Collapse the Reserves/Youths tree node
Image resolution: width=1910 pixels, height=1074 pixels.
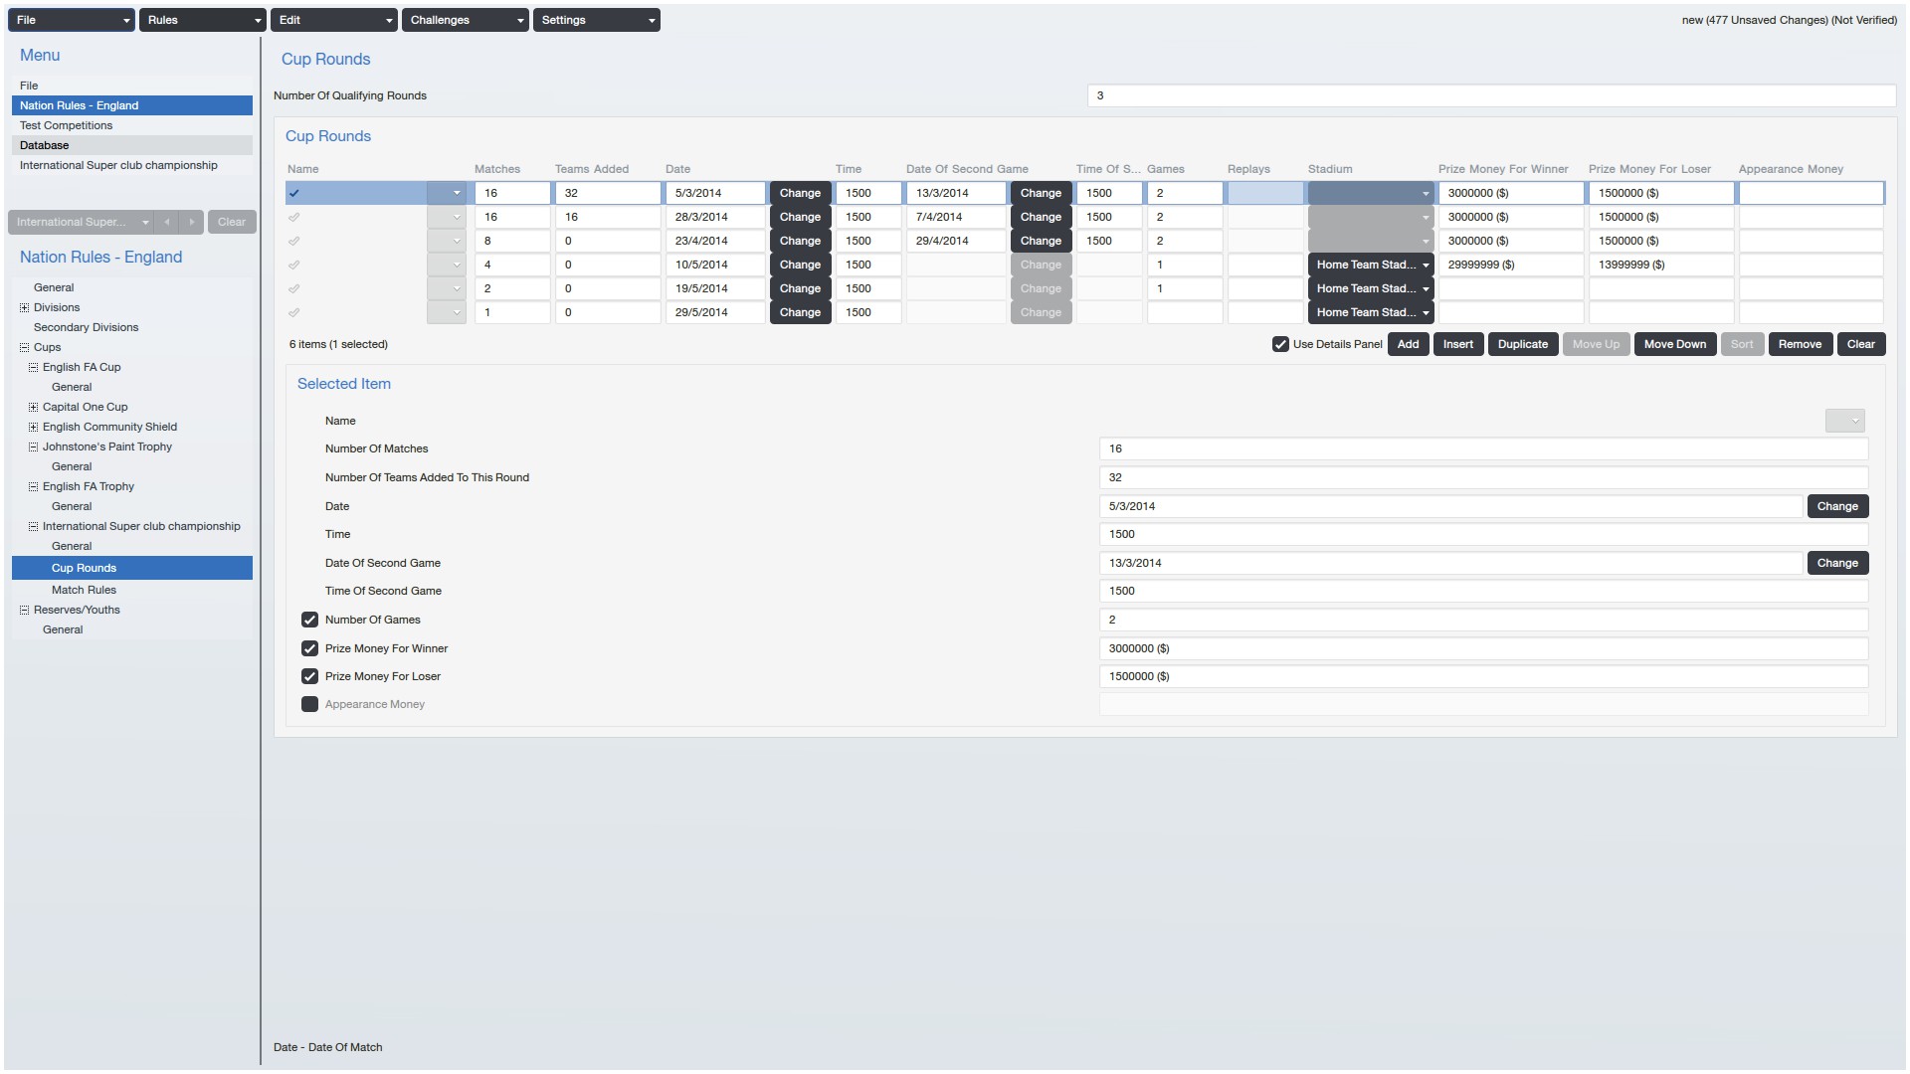[25, 610]
